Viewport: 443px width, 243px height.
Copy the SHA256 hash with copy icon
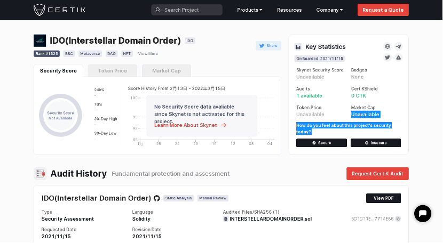pyautogui.click(x=398, y=218)
